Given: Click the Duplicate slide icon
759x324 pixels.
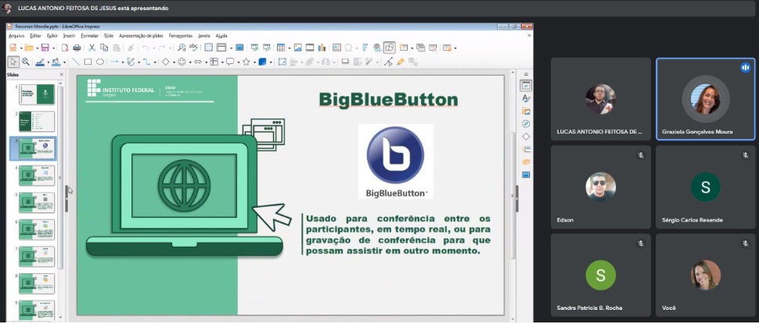Looking at the screenshot, I should point(421,48).
